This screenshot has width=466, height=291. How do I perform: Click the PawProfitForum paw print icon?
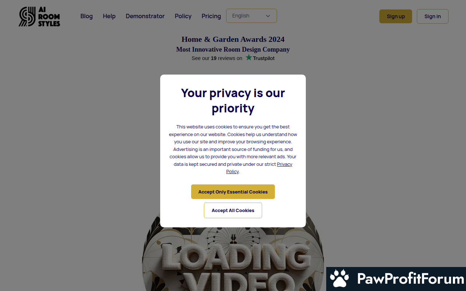(x=339, y=279)
